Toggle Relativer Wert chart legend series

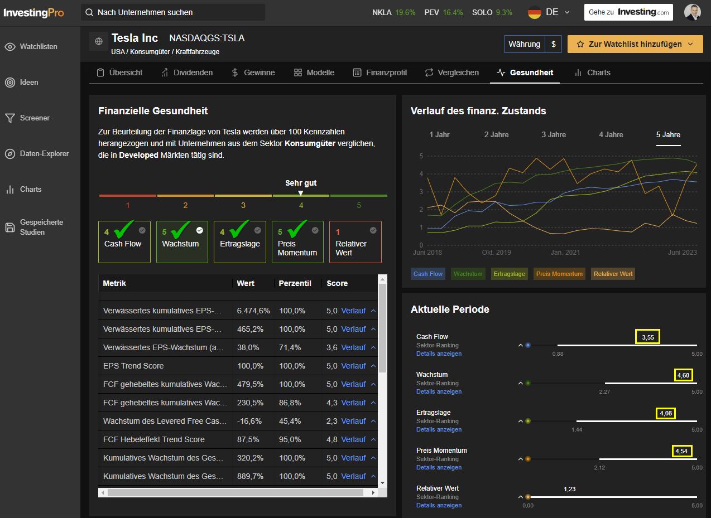[613, 274]
